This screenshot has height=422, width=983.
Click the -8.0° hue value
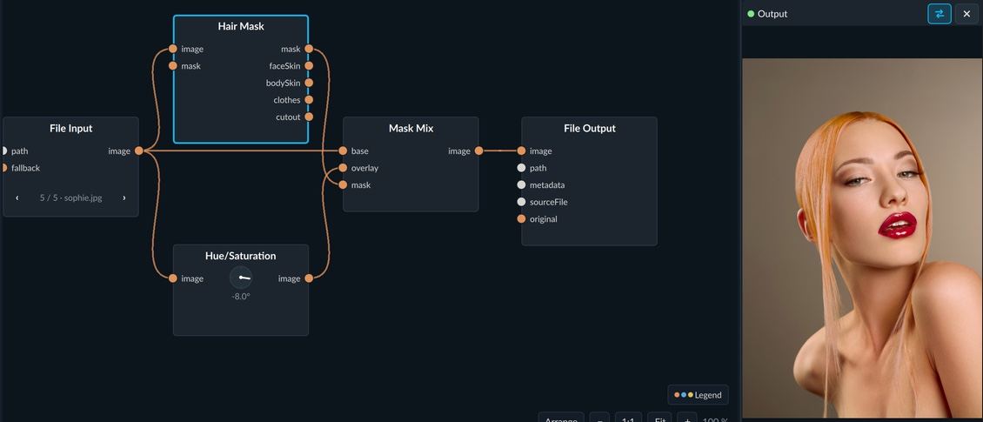click(241, 296)
